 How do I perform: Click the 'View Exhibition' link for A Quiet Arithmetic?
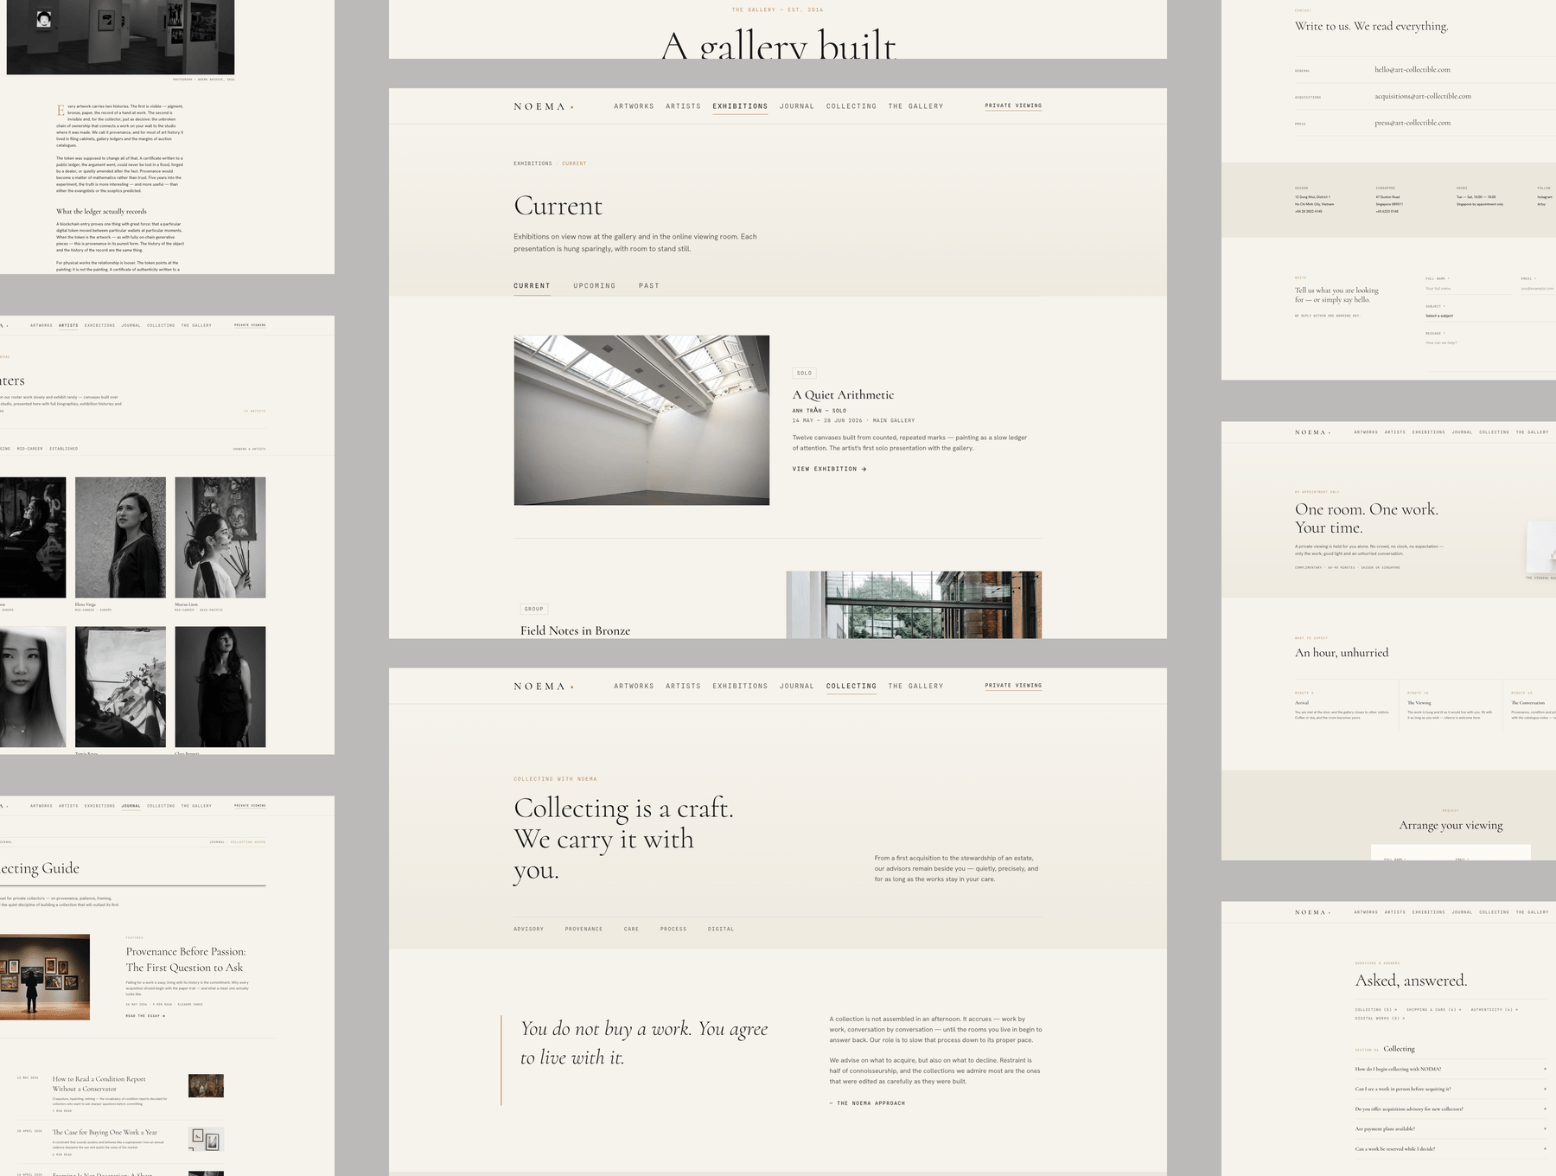(829, 469)
